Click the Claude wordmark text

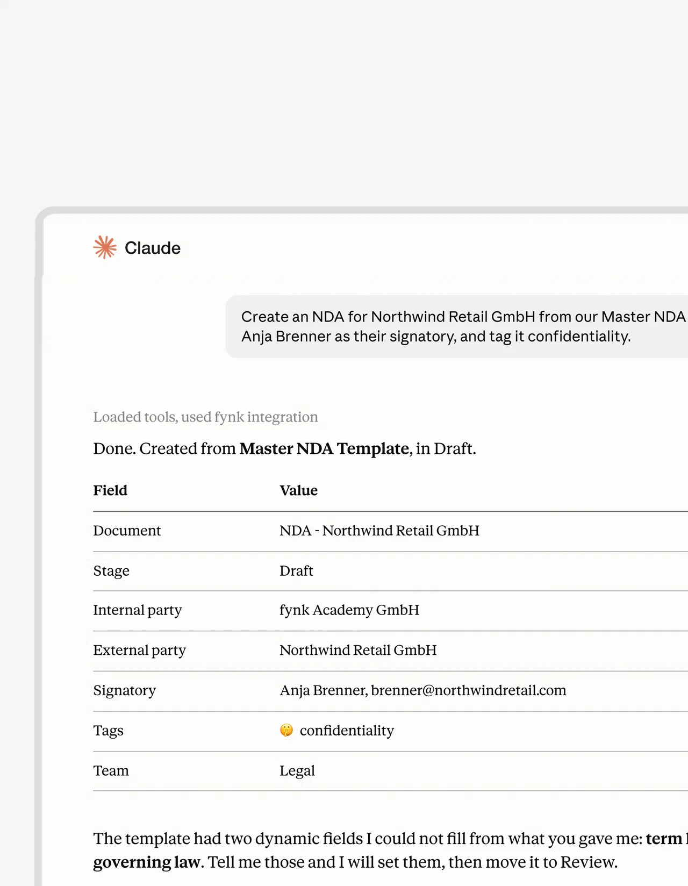point(153,248)
